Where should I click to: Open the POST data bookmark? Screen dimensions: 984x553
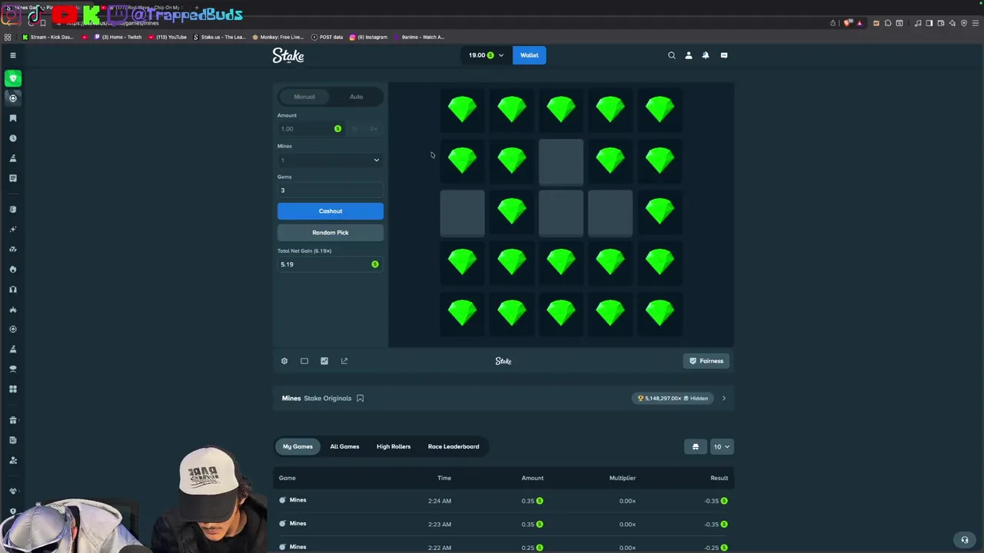click(327, 37)
